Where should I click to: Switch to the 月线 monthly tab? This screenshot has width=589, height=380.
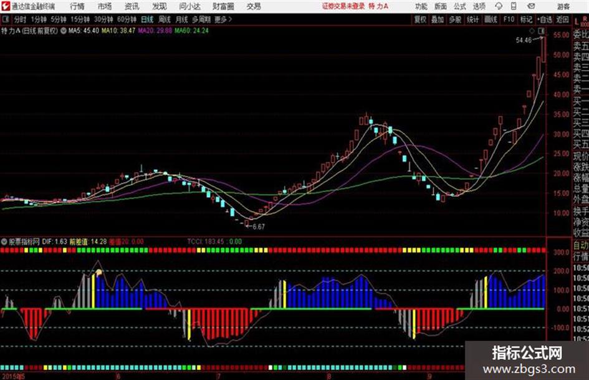(182, 19)
